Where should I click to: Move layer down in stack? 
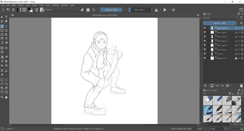(x=217, y=86)
